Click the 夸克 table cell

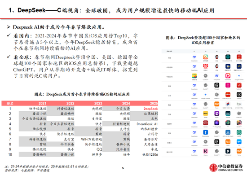coord(154,149)
